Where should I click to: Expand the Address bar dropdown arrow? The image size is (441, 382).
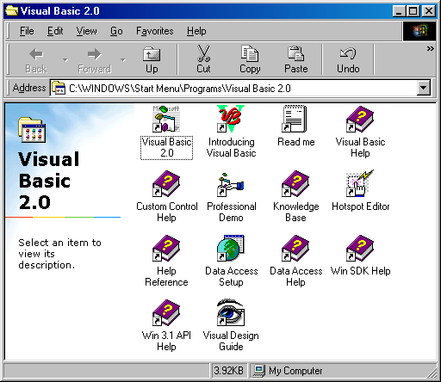(424, 88)
